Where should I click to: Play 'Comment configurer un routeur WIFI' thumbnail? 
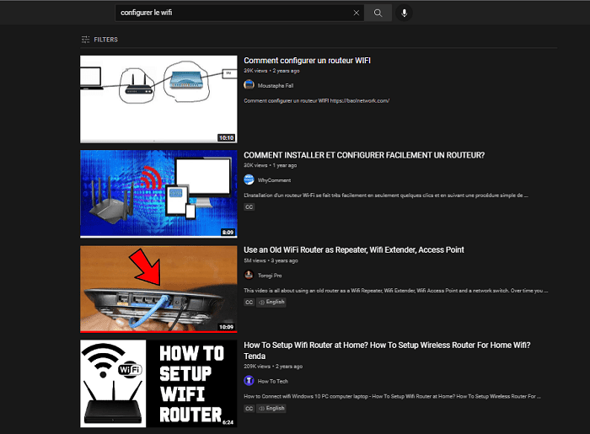click(158, 99)
